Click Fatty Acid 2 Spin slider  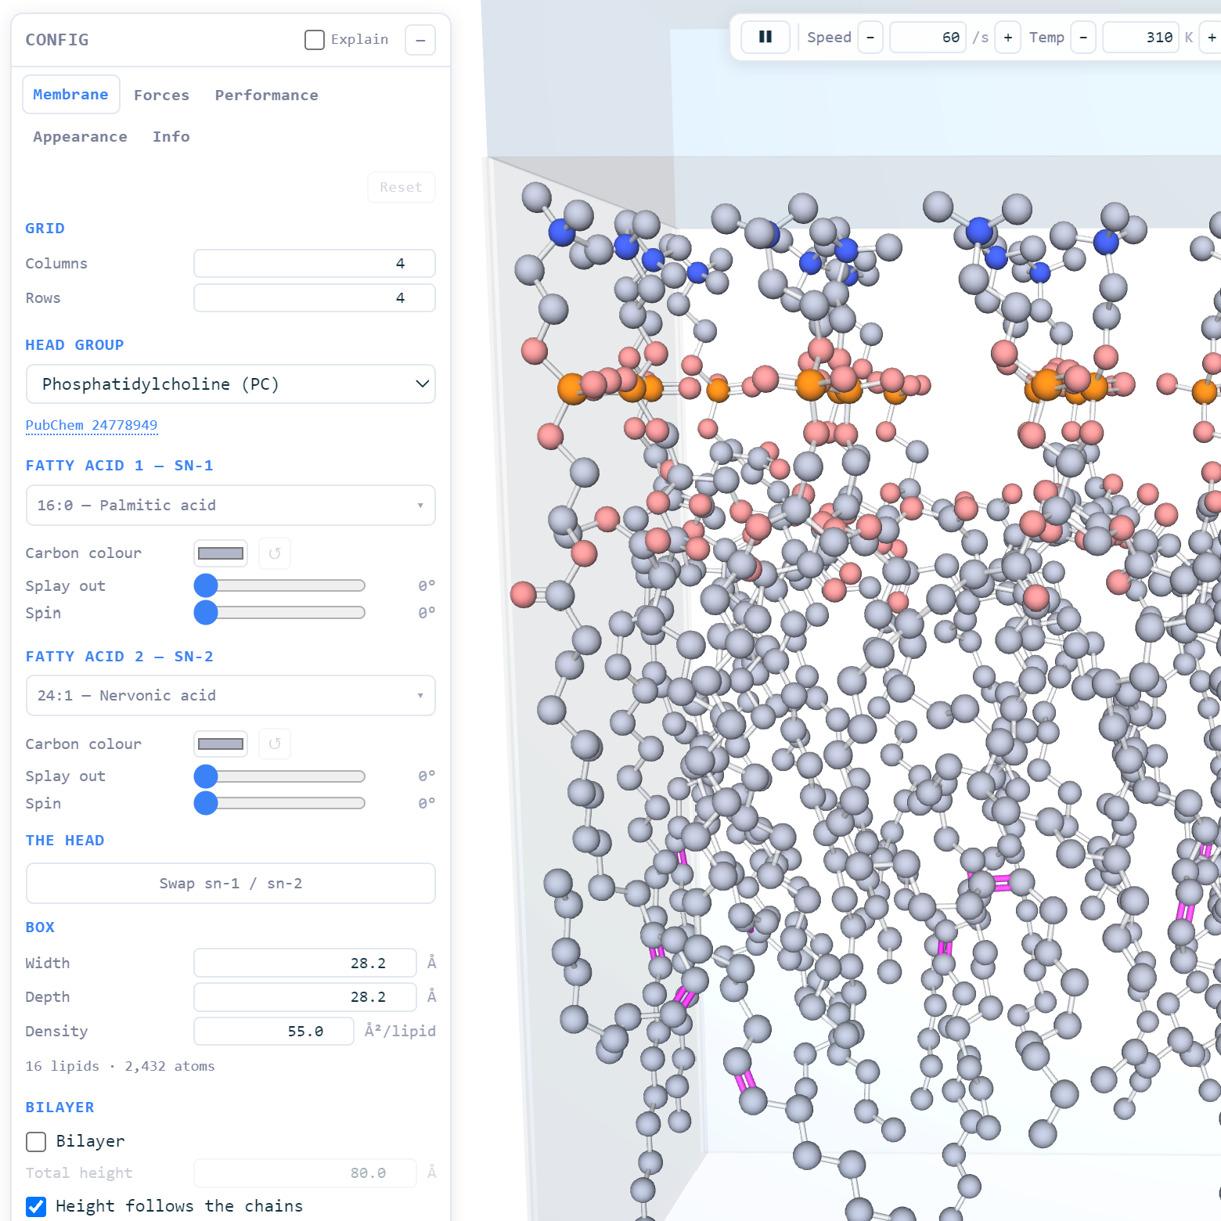pos(280,803)
